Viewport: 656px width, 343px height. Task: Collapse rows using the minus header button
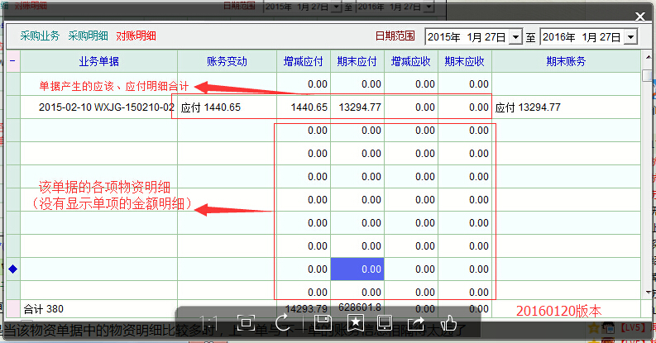12,61
